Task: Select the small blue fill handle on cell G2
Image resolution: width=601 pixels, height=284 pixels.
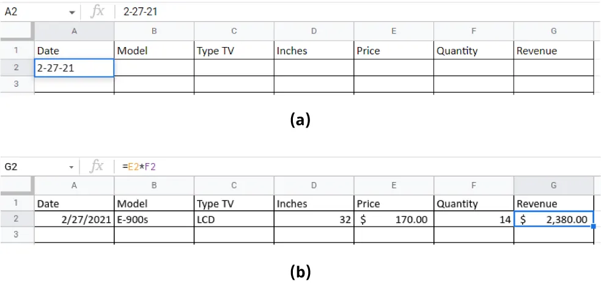Action: [x=593, y=227]
